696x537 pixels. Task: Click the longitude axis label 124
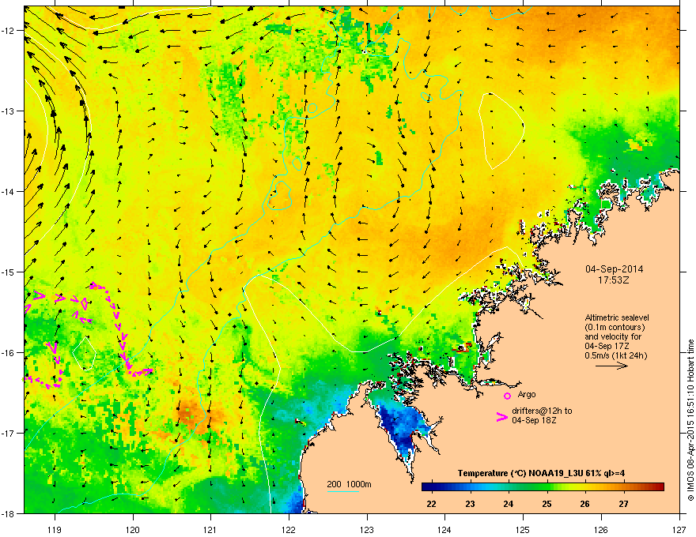click(x=444, y=529)
